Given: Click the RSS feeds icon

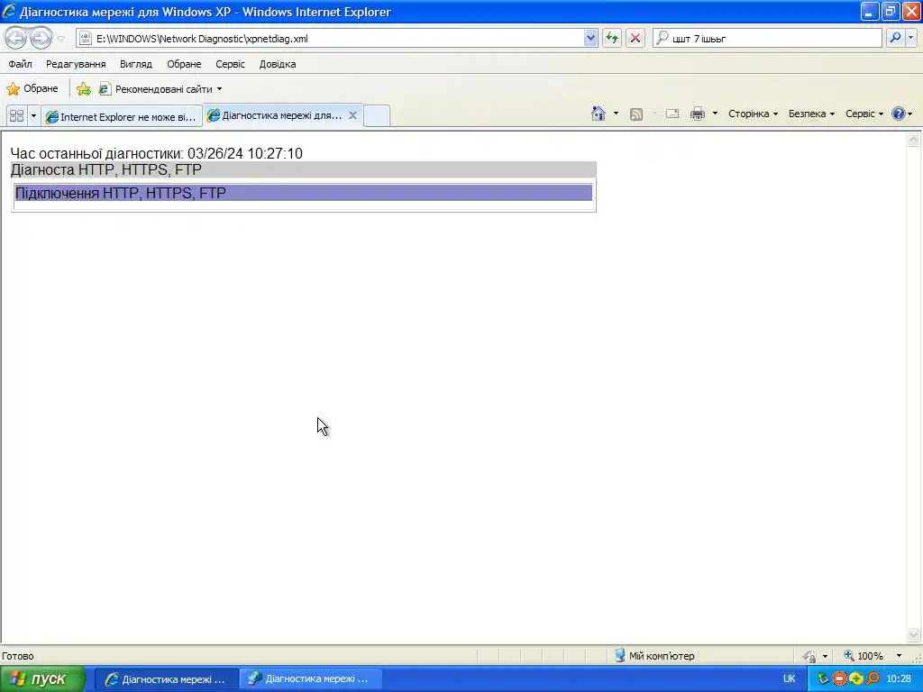Looking at the screenshot, I should click(636, 114).
